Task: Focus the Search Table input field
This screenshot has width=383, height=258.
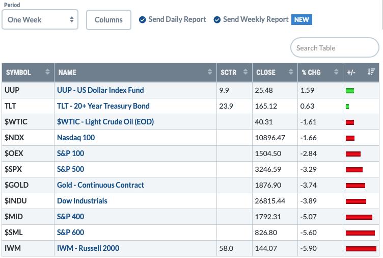Action: tap(335, 47)
